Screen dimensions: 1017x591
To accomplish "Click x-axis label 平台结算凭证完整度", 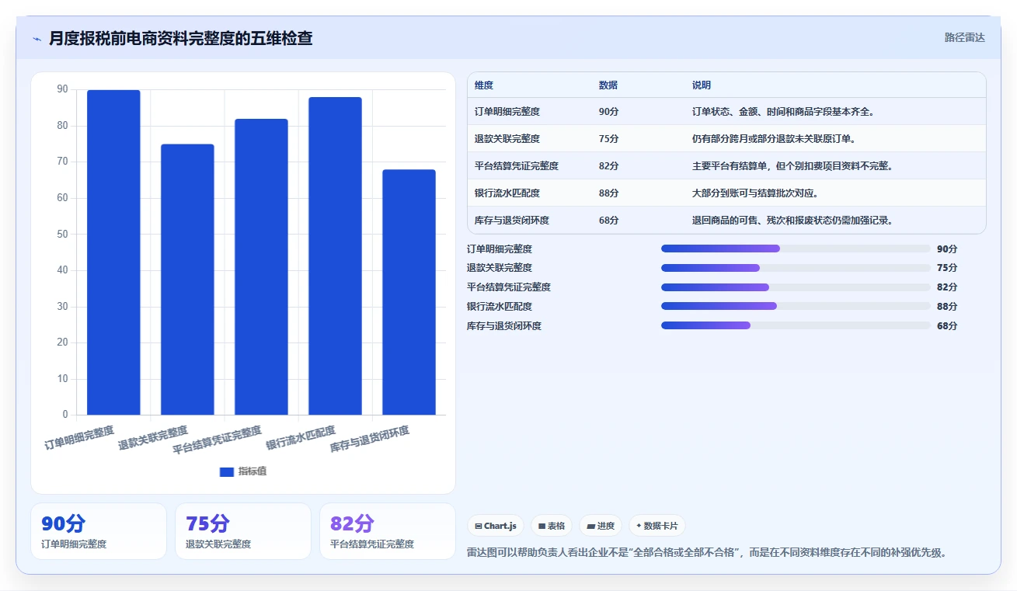I will (218, 440).
